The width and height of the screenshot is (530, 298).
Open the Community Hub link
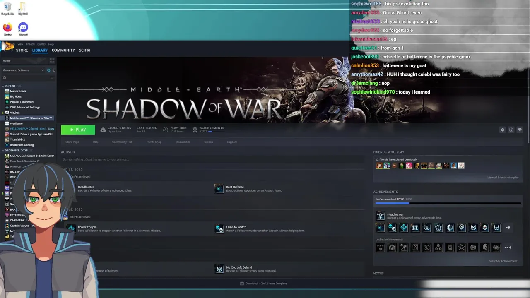point(122,142)
